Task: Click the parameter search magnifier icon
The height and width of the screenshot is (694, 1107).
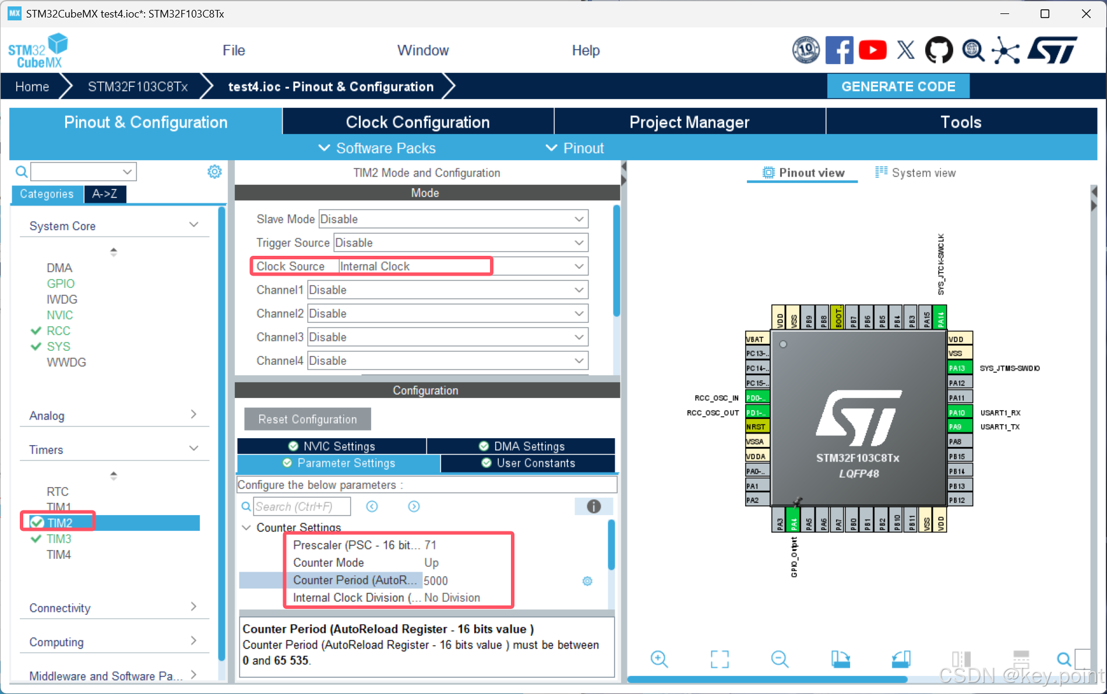Action: click(246, 506)
